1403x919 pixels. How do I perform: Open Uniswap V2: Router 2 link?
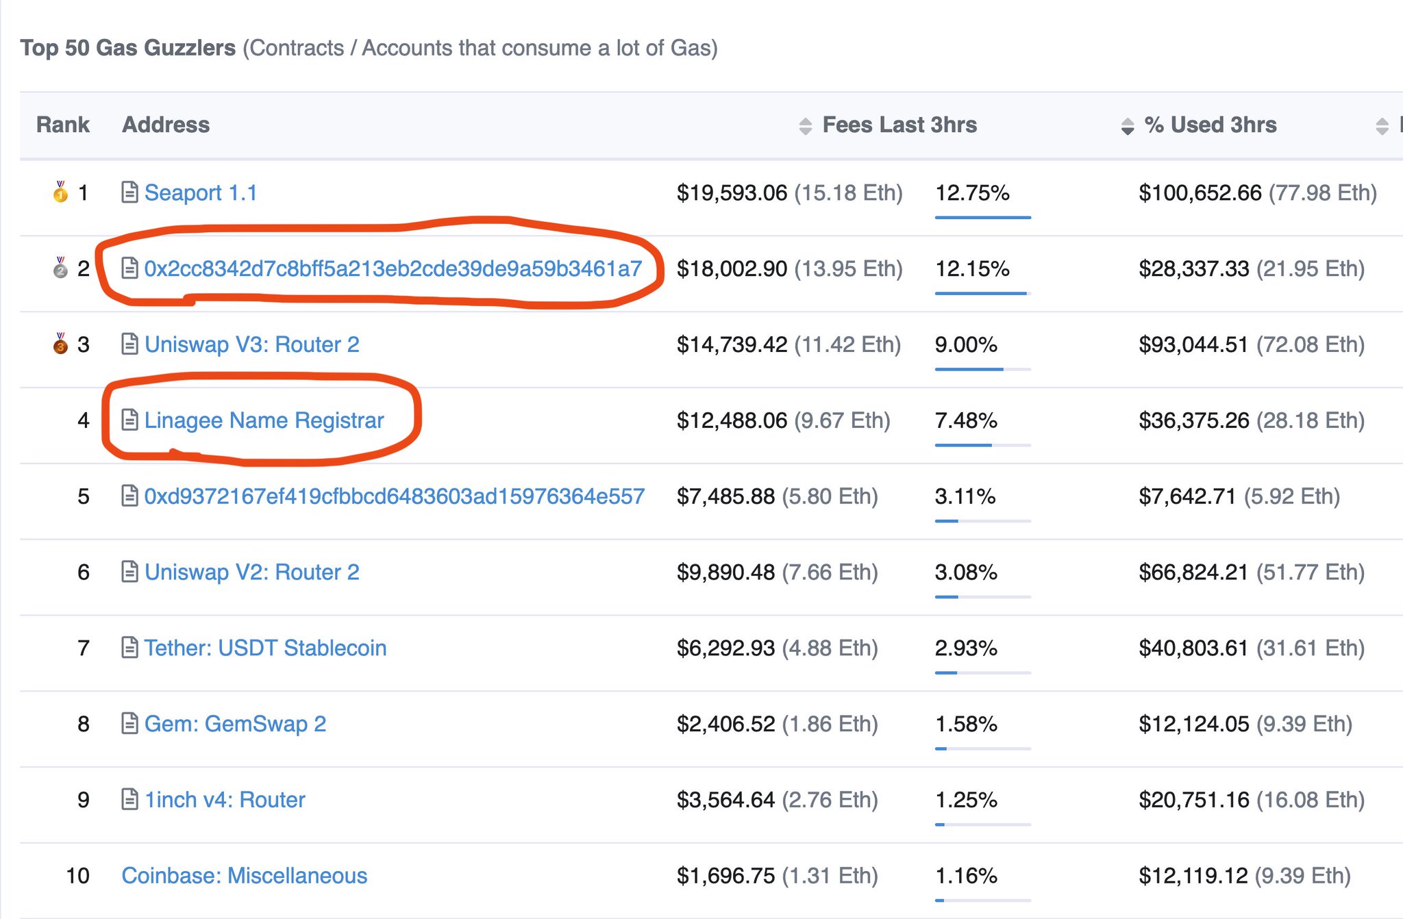252,572
